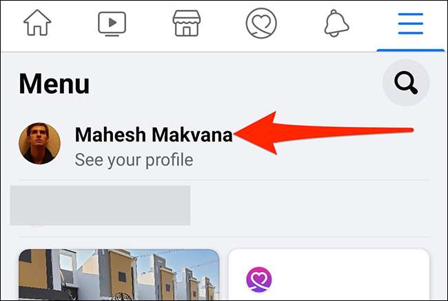Tap the round profile picture
This screenshot has height=301, width=448.
point(40,144)
